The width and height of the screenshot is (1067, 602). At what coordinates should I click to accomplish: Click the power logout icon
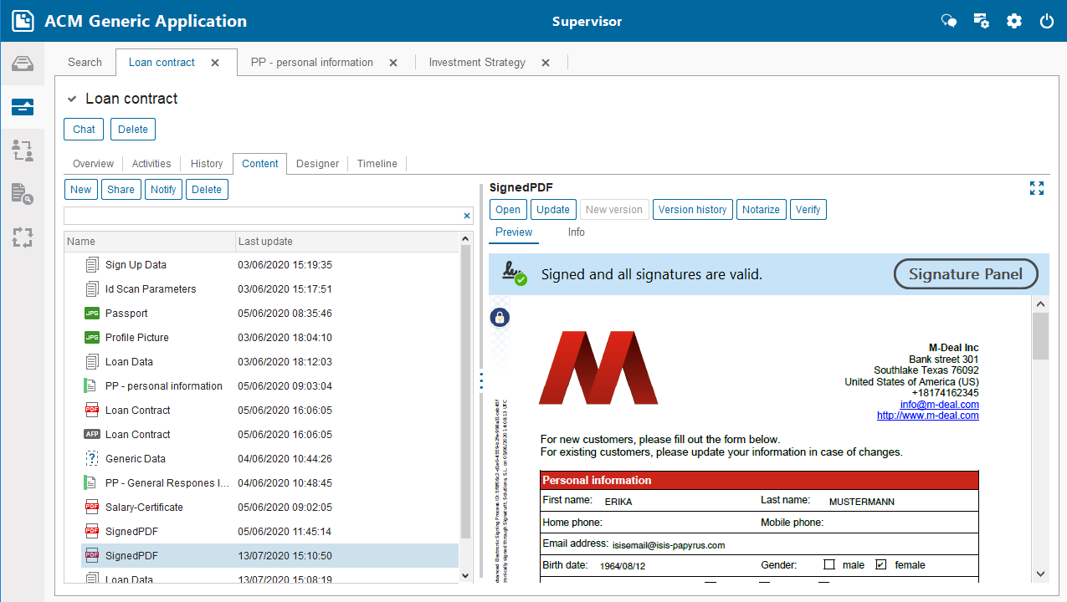(1047, 21)
